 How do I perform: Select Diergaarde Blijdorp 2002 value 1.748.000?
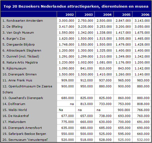pyautogui.click(x=66, y=45)
